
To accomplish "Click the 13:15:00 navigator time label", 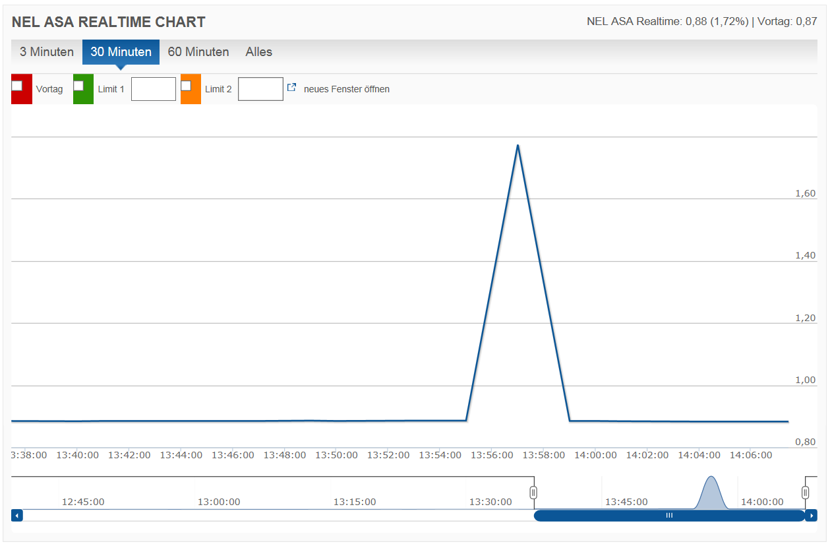I will click(x=355, y=502).
